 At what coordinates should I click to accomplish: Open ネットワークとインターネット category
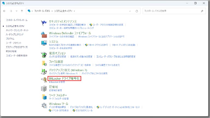tap(17, 30)
